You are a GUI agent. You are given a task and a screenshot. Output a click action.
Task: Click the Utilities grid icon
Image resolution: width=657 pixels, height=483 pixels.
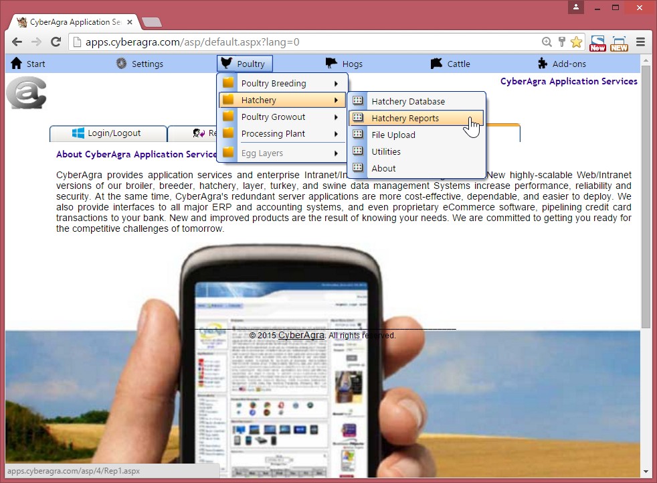pos(358,151)
